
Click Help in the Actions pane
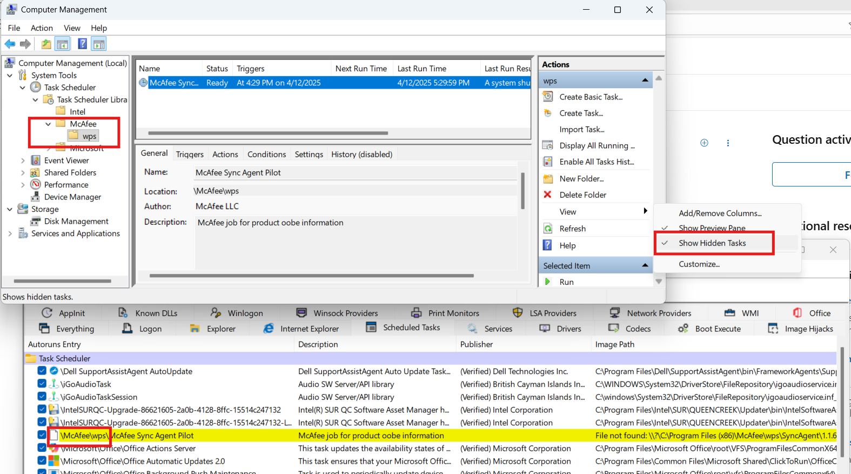pos(568,245)
